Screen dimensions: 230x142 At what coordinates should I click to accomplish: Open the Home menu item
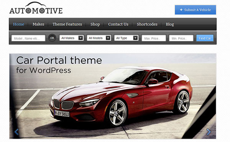point(19,24)
